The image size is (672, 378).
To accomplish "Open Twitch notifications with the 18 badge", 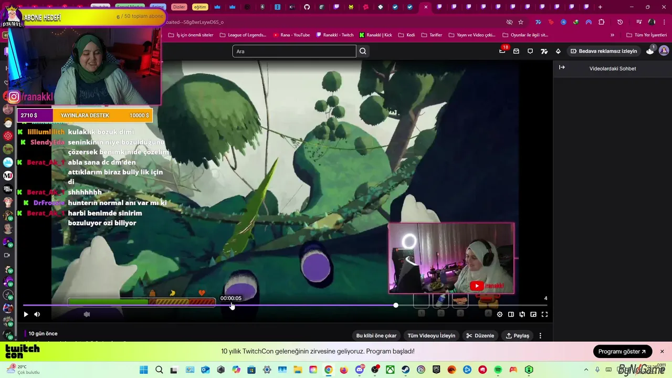I will click(502, 51).
